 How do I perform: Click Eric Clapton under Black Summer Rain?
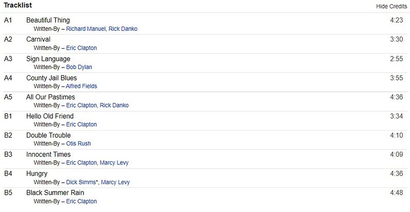(x=81, y=201)
